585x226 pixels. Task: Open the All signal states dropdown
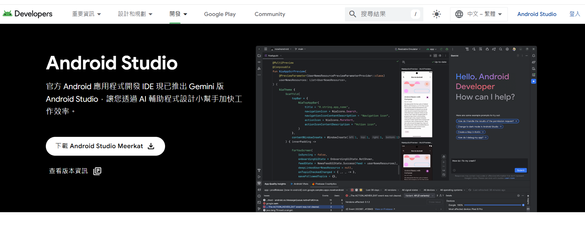coord(411,190)
